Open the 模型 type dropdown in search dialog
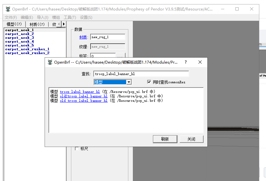Viewport: 266px width, 181px height. (x=129, y=82)
